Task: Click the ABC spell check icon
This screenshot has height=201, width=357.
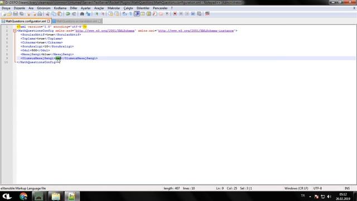Action: click(x=207, y=13)
